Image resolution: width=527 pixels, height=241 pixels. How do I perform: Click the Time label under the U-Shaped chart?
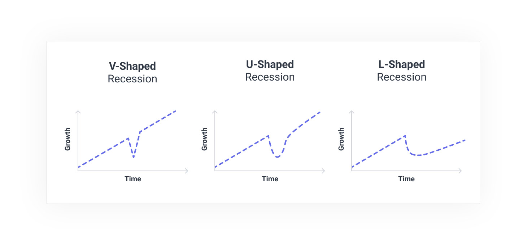click(x=270, y=179)
